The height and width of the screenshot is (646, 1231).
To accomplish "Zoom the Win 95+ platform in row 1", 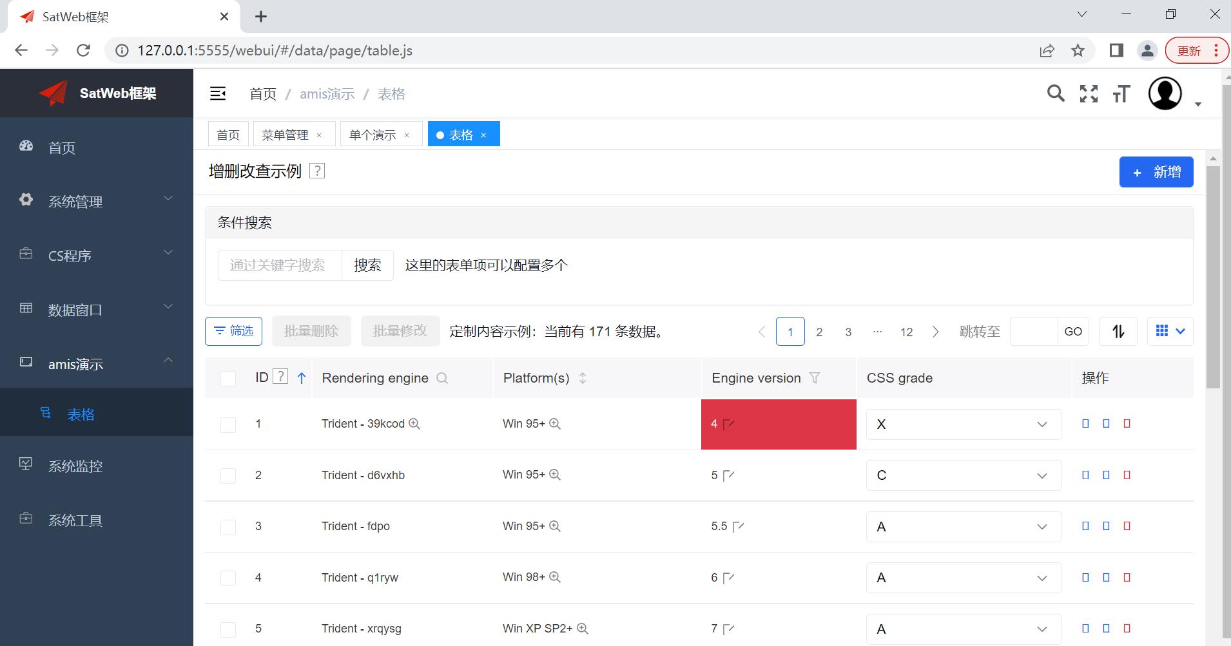I will pos(554,424).
